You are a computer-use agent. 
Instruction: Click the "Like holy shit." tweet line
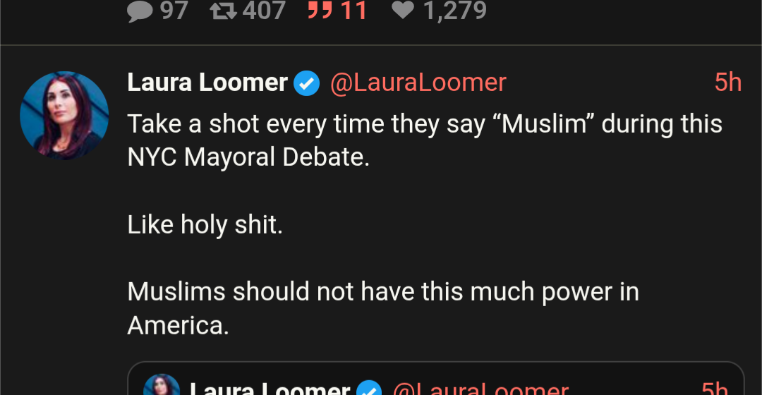(x=205, y=225)
